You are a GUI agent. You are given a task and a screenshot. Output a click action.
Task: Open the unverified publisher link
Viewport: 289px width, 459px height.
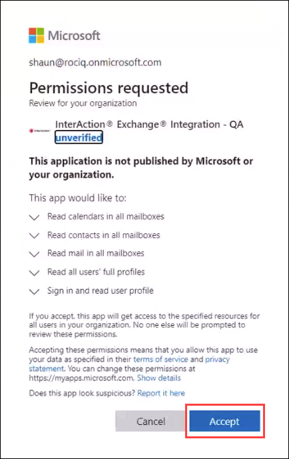point(79,137)
